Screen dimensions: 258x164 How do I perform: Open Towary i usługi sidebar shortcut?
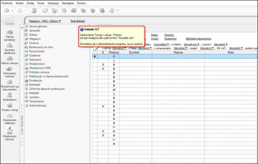tap(9, 107)
